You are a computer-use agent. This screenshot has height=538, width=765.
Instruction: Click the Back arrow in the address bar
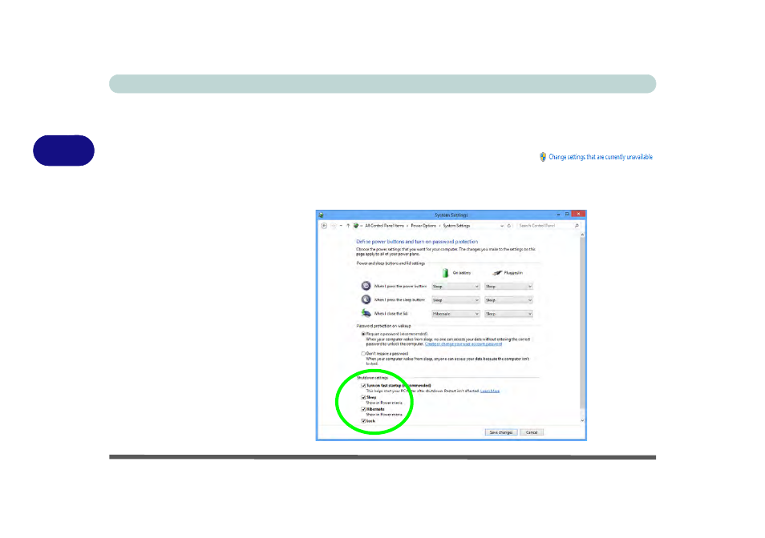point(324,226)
